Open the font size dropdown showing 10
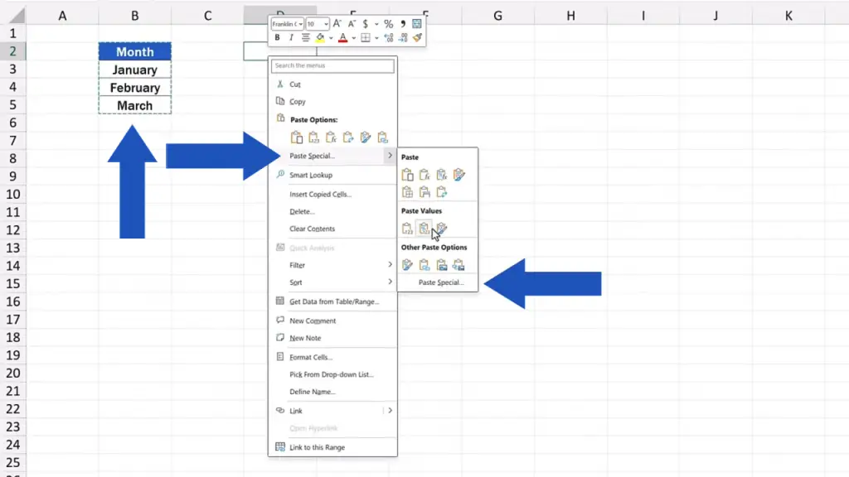Screen dimensions: 849x477 coord(325,24)
